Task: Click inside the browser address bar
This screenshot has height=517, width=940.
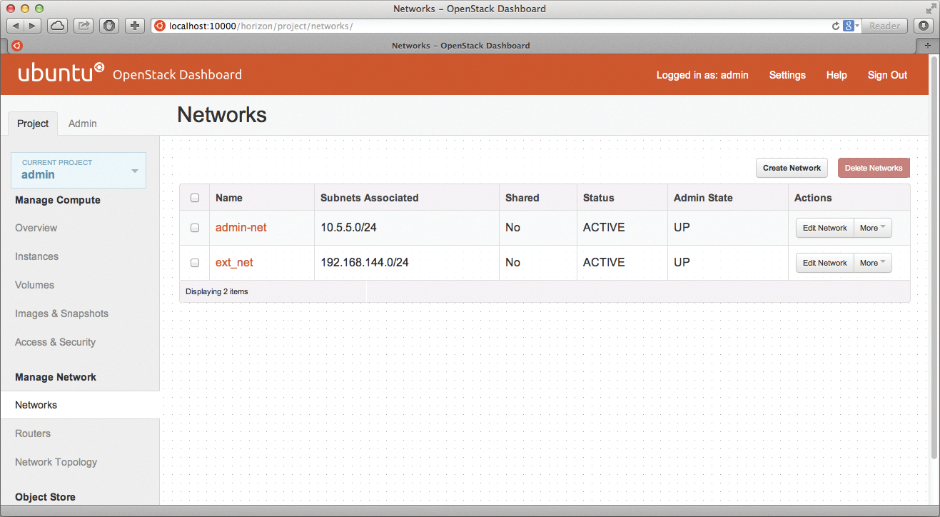Action: click(x=428, y=25)
